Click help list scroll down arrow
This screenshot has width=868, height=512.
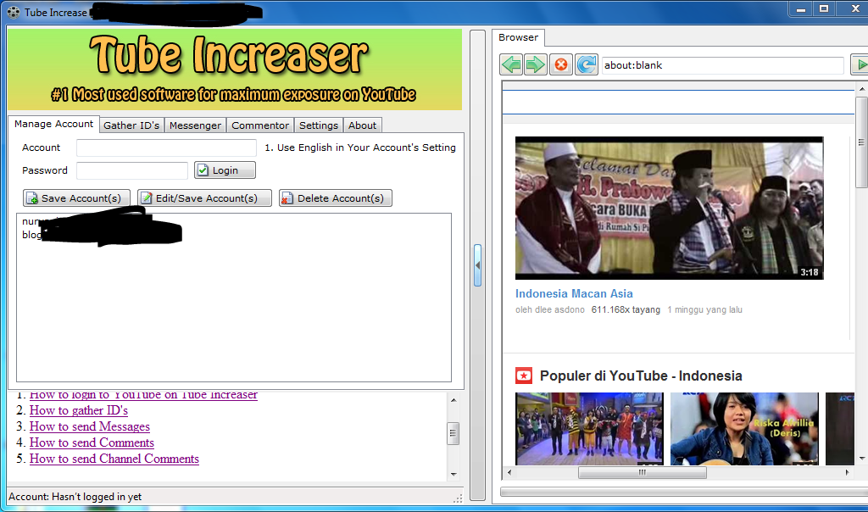pyautogui.click(x=453, y=475)
